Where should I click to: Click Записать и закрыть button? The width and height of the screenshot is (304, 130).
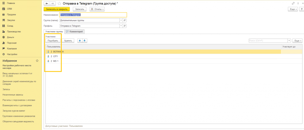[x=57, y=9]
